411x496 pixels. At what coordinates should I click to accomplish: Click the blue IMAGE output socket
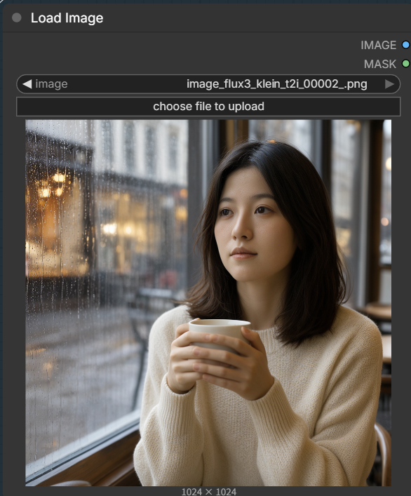point(405,45)
